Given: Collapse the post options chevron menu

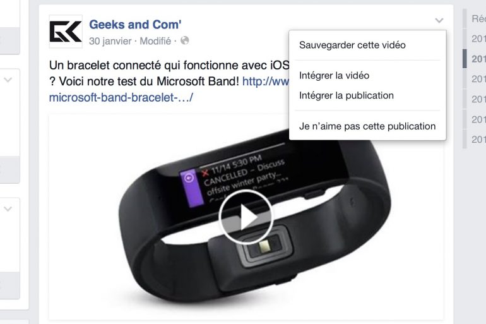Looking at the screenshot, I should pos(439,20).
